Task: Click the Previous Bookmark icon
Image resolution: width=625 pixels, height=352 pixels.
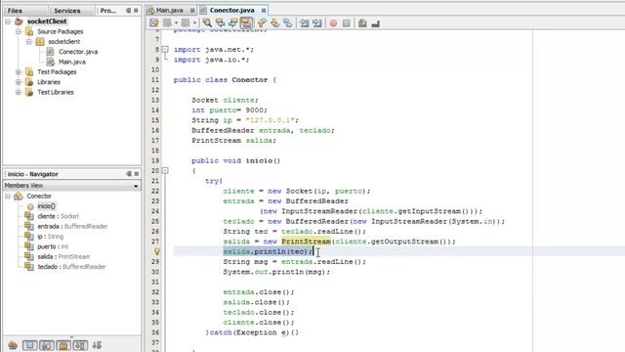Action: (x=262, y=23)
